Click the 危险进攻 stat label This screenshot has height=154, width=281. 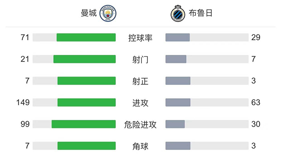point(140,125)
